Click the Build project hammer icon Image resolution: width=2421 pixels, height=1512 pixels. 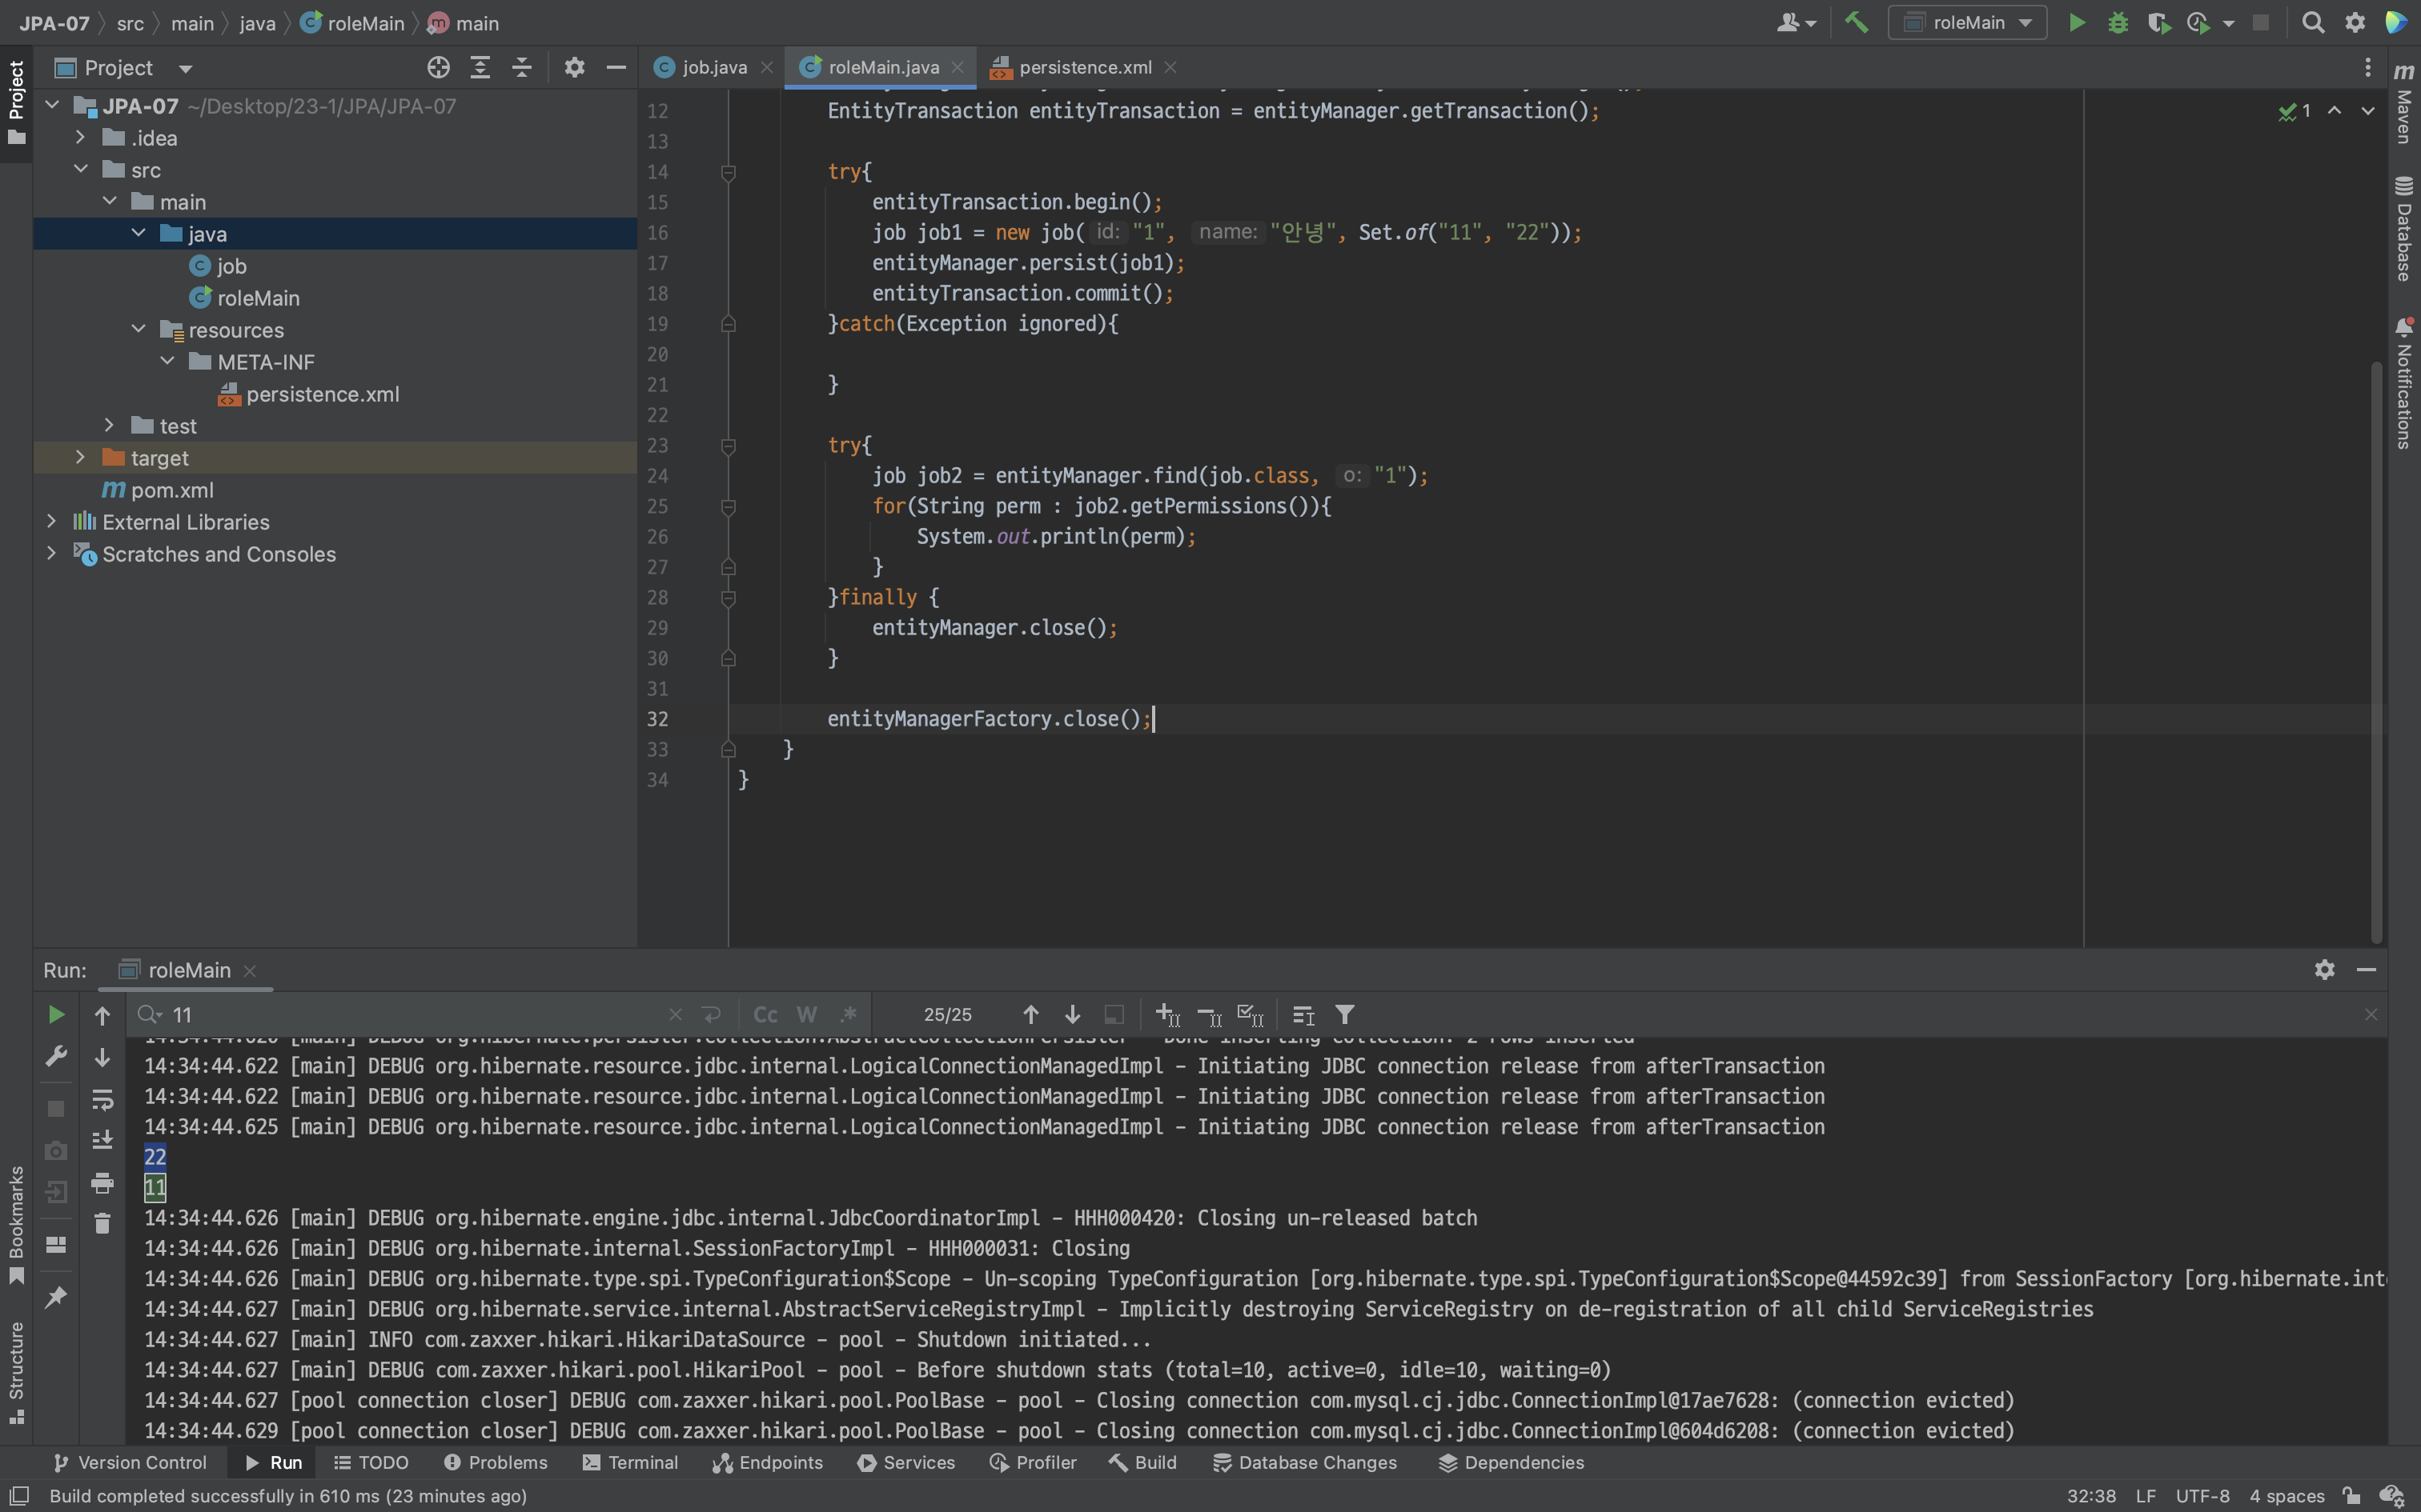1856,22
